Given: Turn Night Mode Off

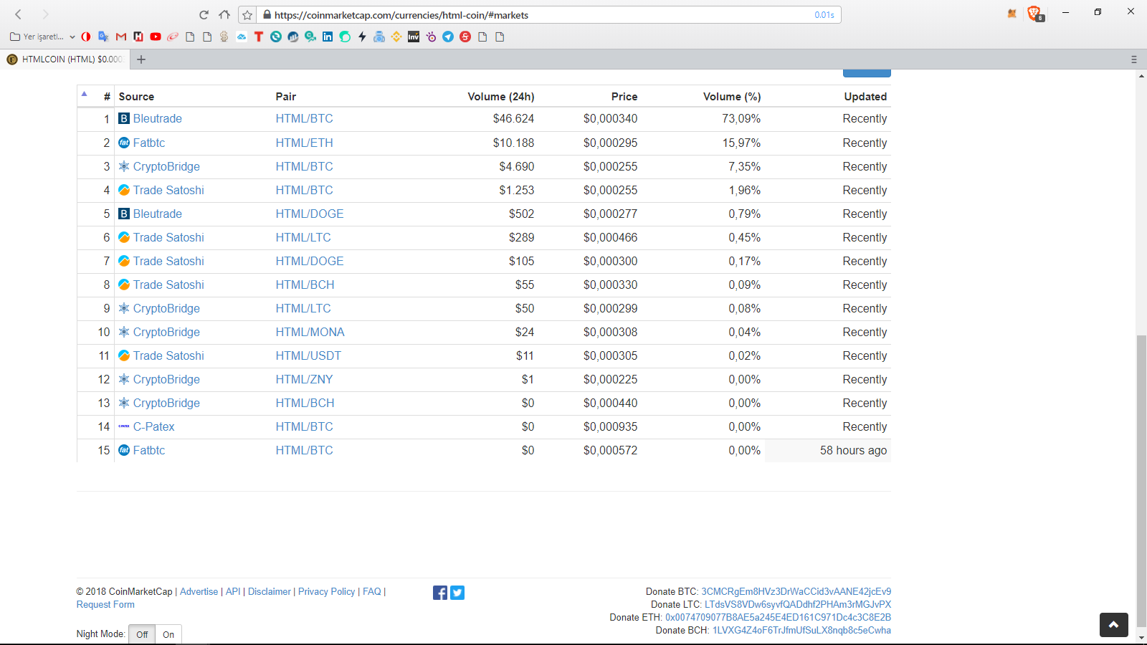Looking at the screenshot, I should coord(142,634).
